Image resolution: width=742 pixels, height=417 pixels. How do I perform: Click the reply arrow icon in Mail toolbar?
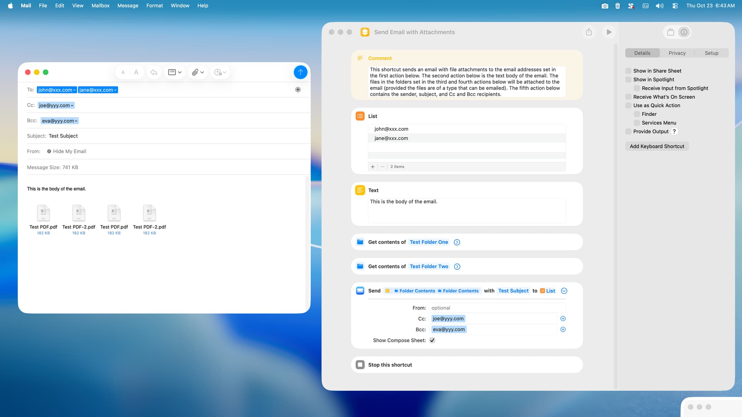point(154,72)
